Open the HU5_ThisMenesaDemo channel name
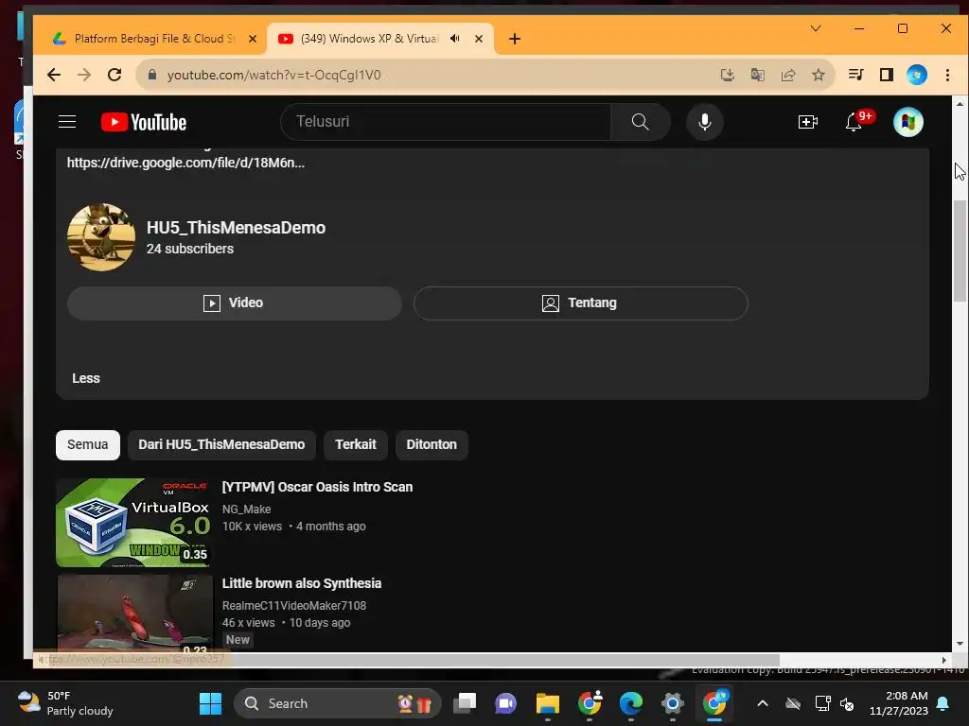969x726 pixels. 236,227
